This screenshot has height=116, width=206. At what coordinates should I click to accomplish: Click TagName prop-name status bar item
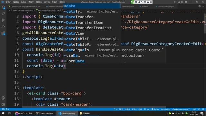click(181, 109)
